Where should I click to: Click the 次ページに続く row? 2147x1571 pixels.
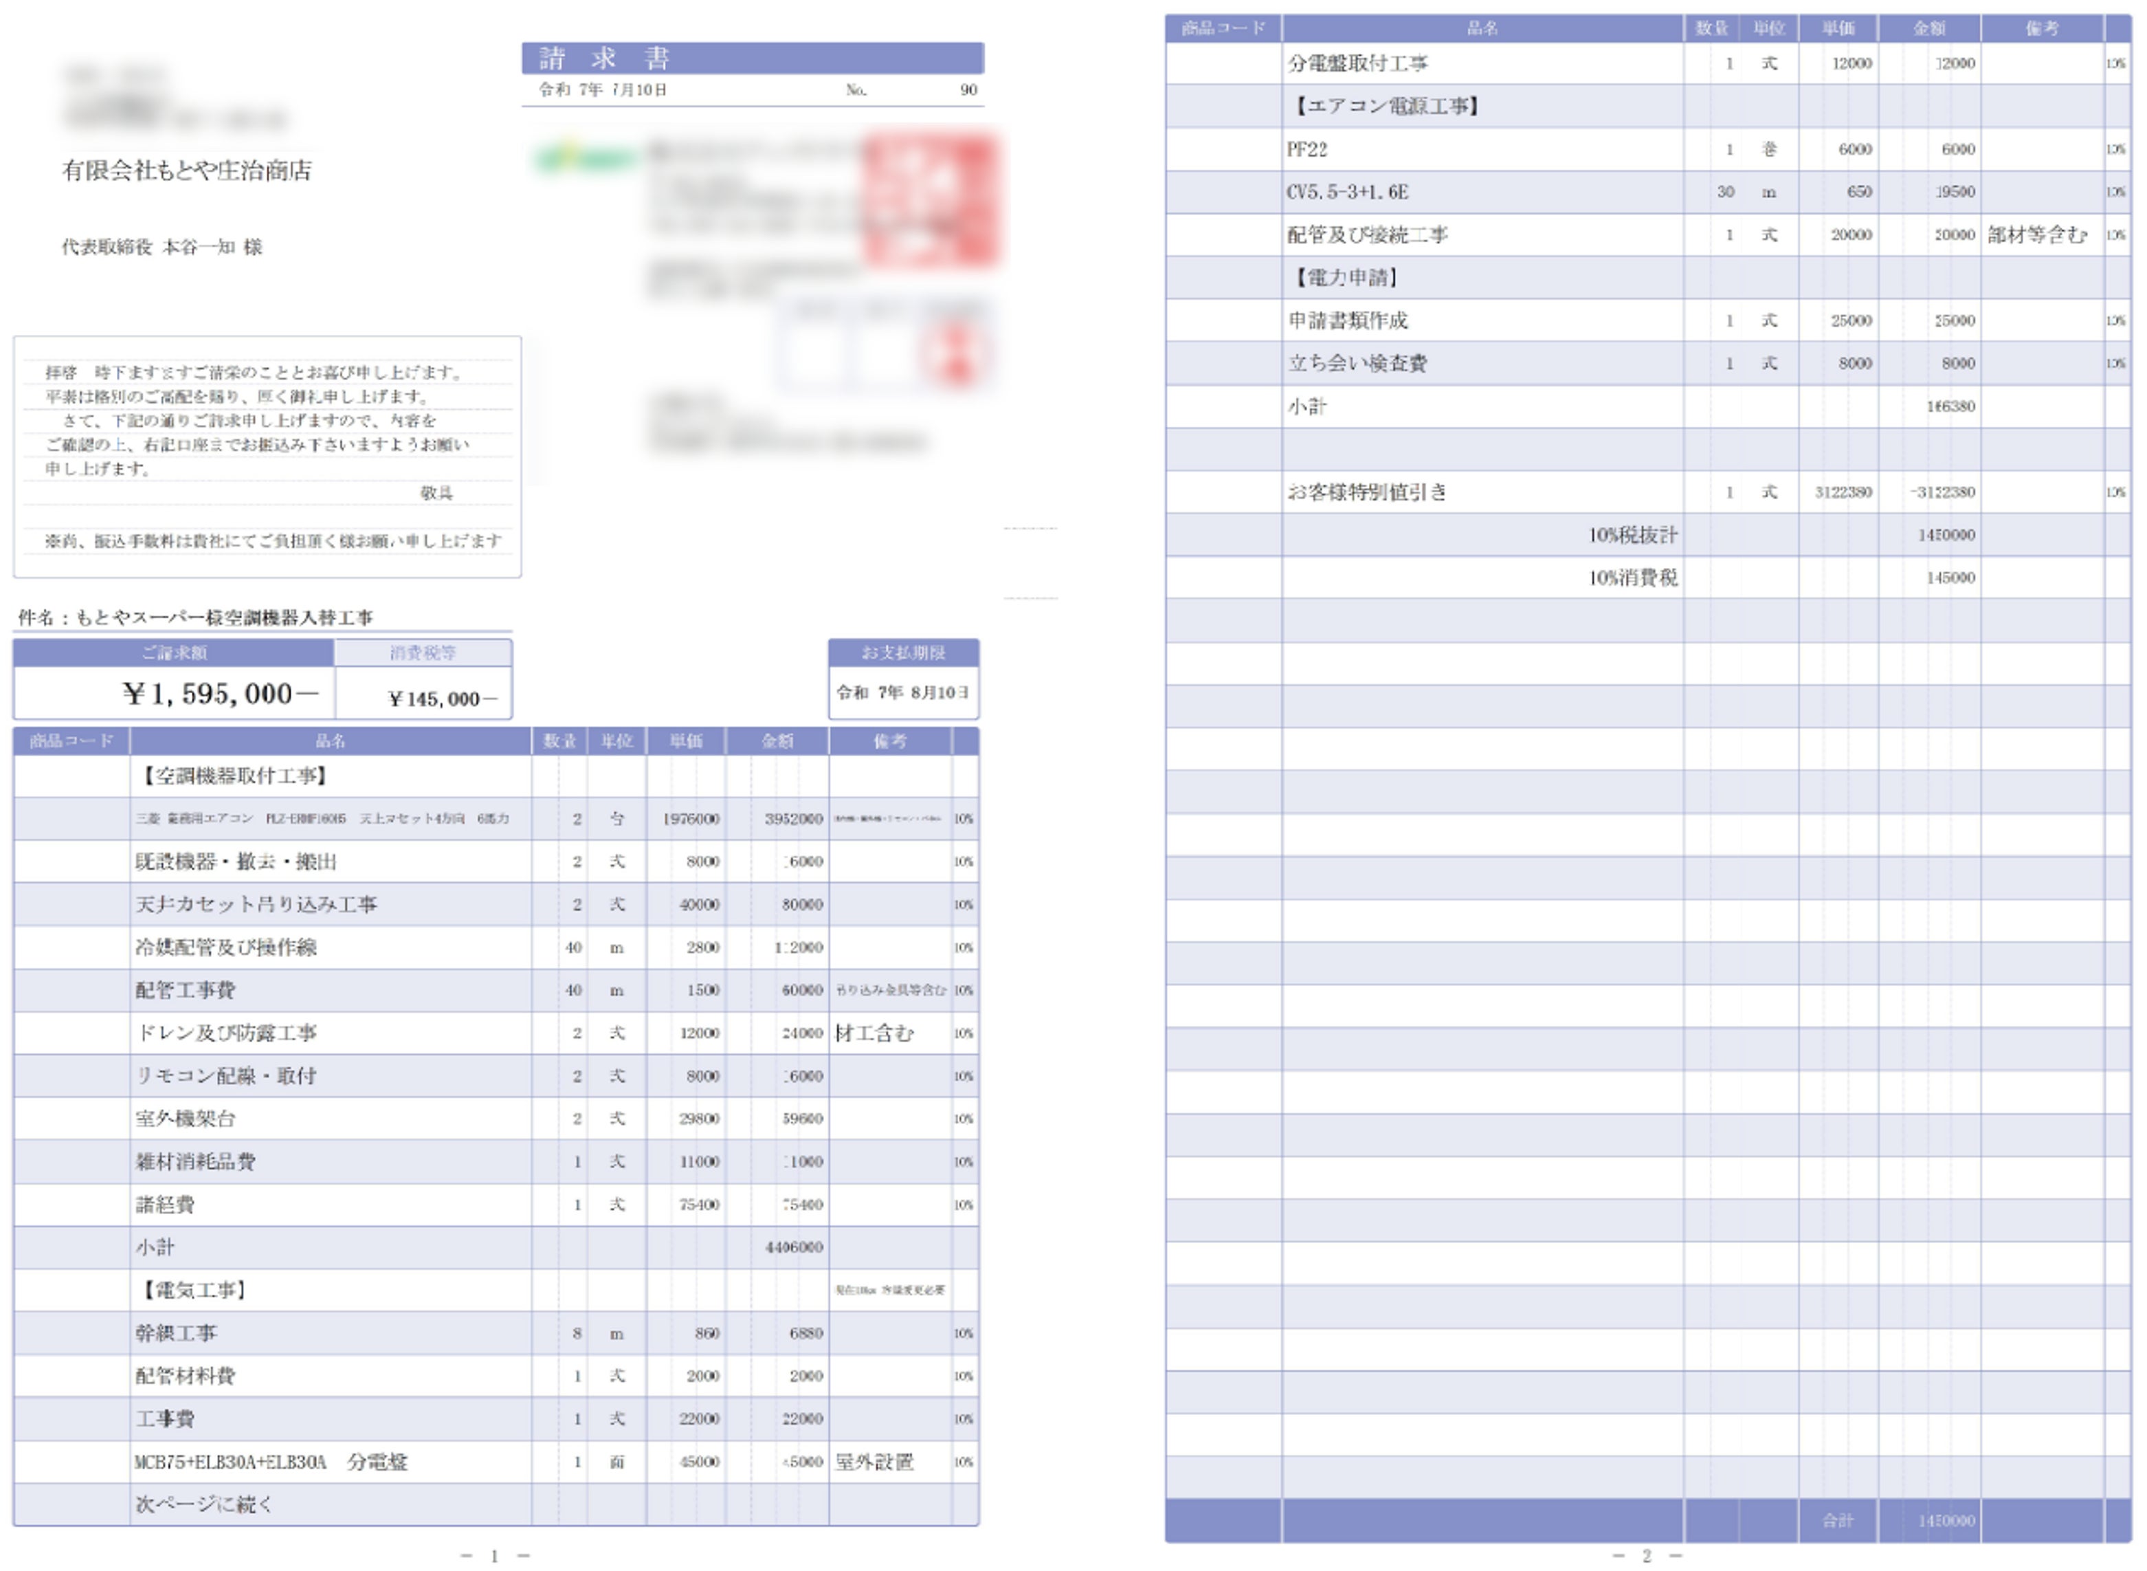pyautogui.click(x=204, y=1504)
